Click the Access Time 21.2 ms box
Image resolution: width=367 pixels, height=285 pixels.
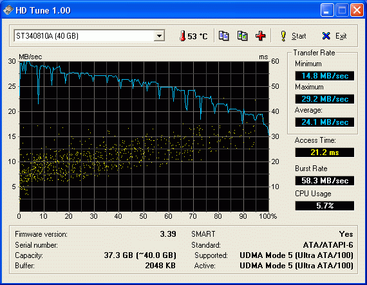click(325, 152)
